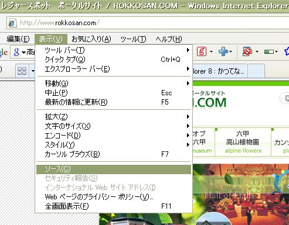The width and height of the screenshot is (289, 225).
Task: Click the popup blocker toolbar icon
Action: 247,51
